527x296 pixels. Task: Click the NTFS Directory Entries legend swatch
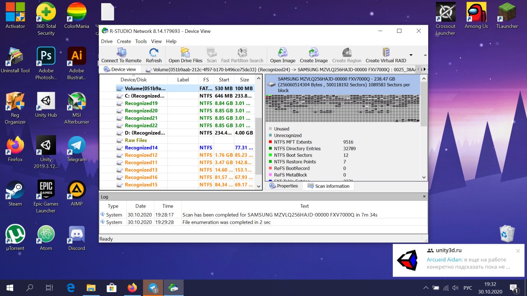pyautogui.click(x=270, y=148)
